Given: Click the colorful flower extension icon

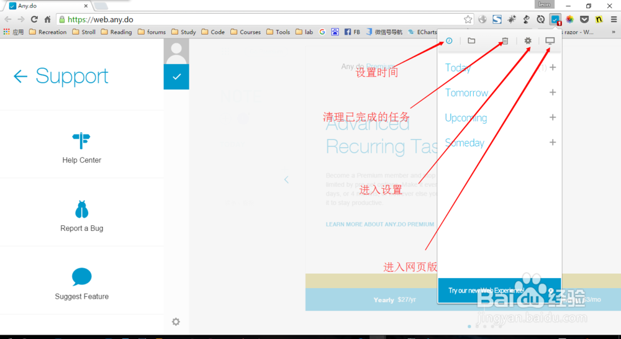Looking at the screenshot, I should [x=569, y=19].
